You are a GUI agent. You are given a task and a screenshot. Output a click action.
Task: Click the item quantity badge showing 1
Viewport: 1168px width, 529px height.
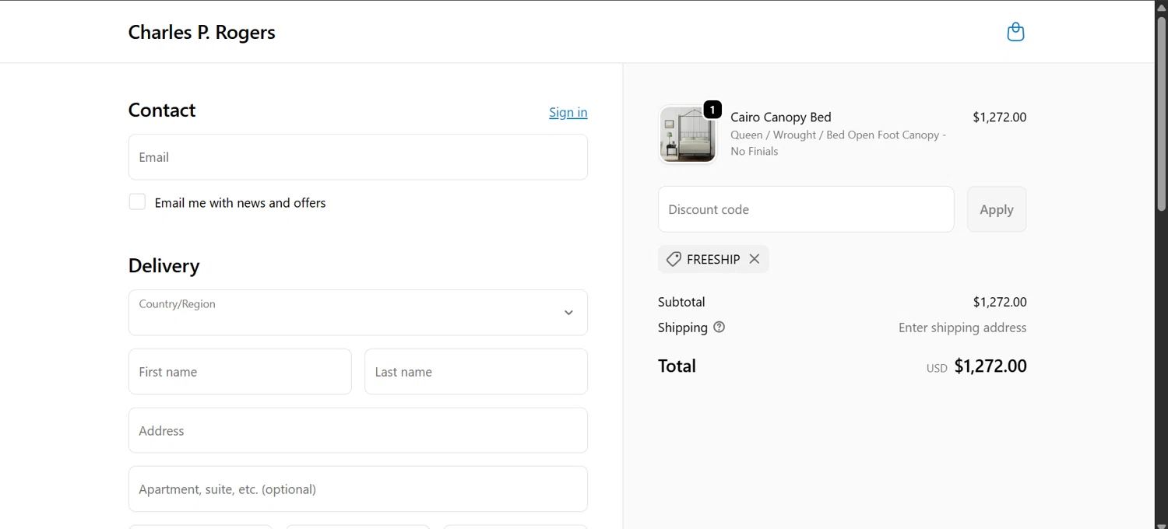[712, 110]
